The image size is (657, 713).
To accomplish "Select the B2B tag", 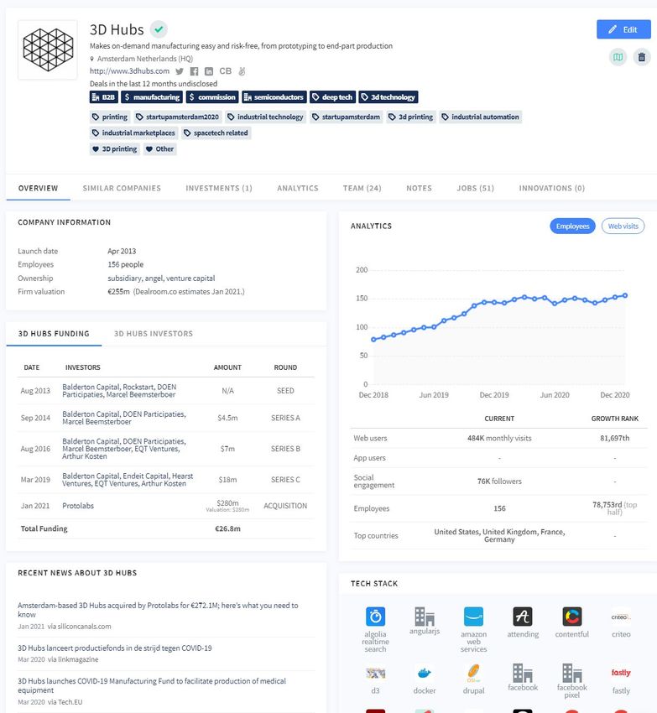I will pyautogui.click(x=104, y=97).
